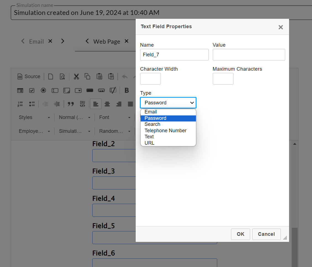The width and height of the screenshot is (312, 267).
Task: Insert a checkbox form element
Action: tap(32, 90)
